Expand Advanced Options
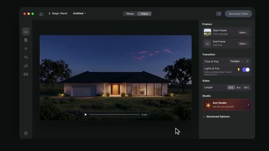The width and height of the screenshot is (269, 151). click(x=216, y=117)
